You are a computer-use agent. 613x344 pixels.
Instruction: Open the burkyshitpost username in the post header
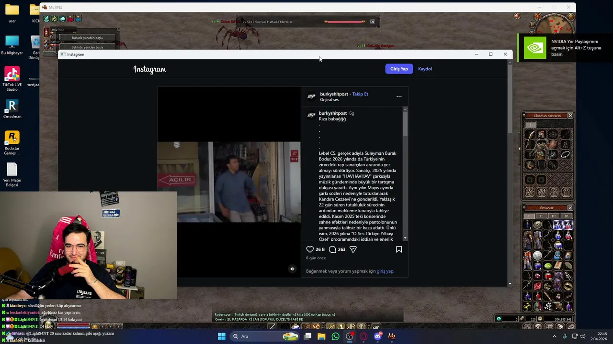point(334,94)
